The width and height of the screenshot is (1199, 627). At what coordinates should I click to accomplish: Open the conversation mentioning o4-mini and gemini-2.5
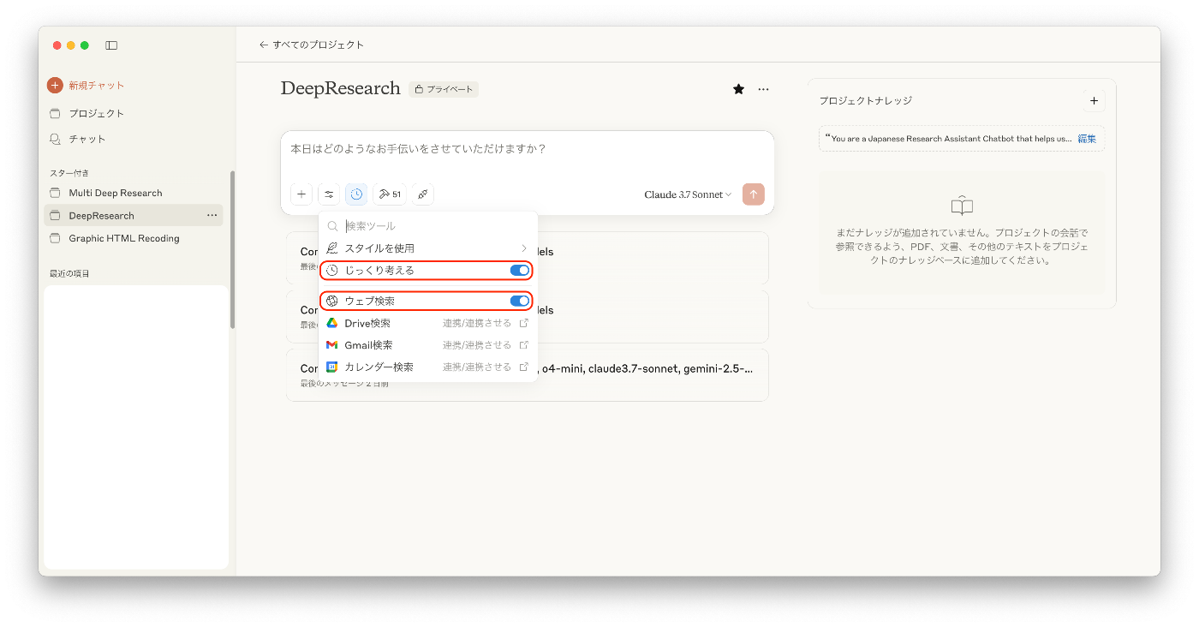pos(528,375)
